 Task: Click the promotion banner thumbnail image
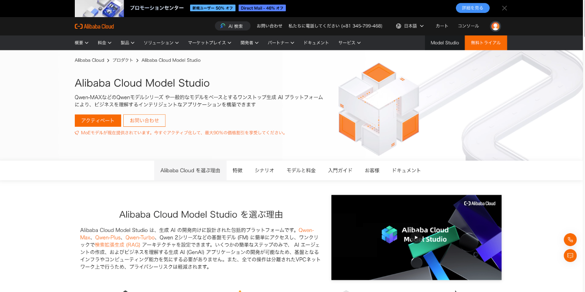tap(99, 8)
